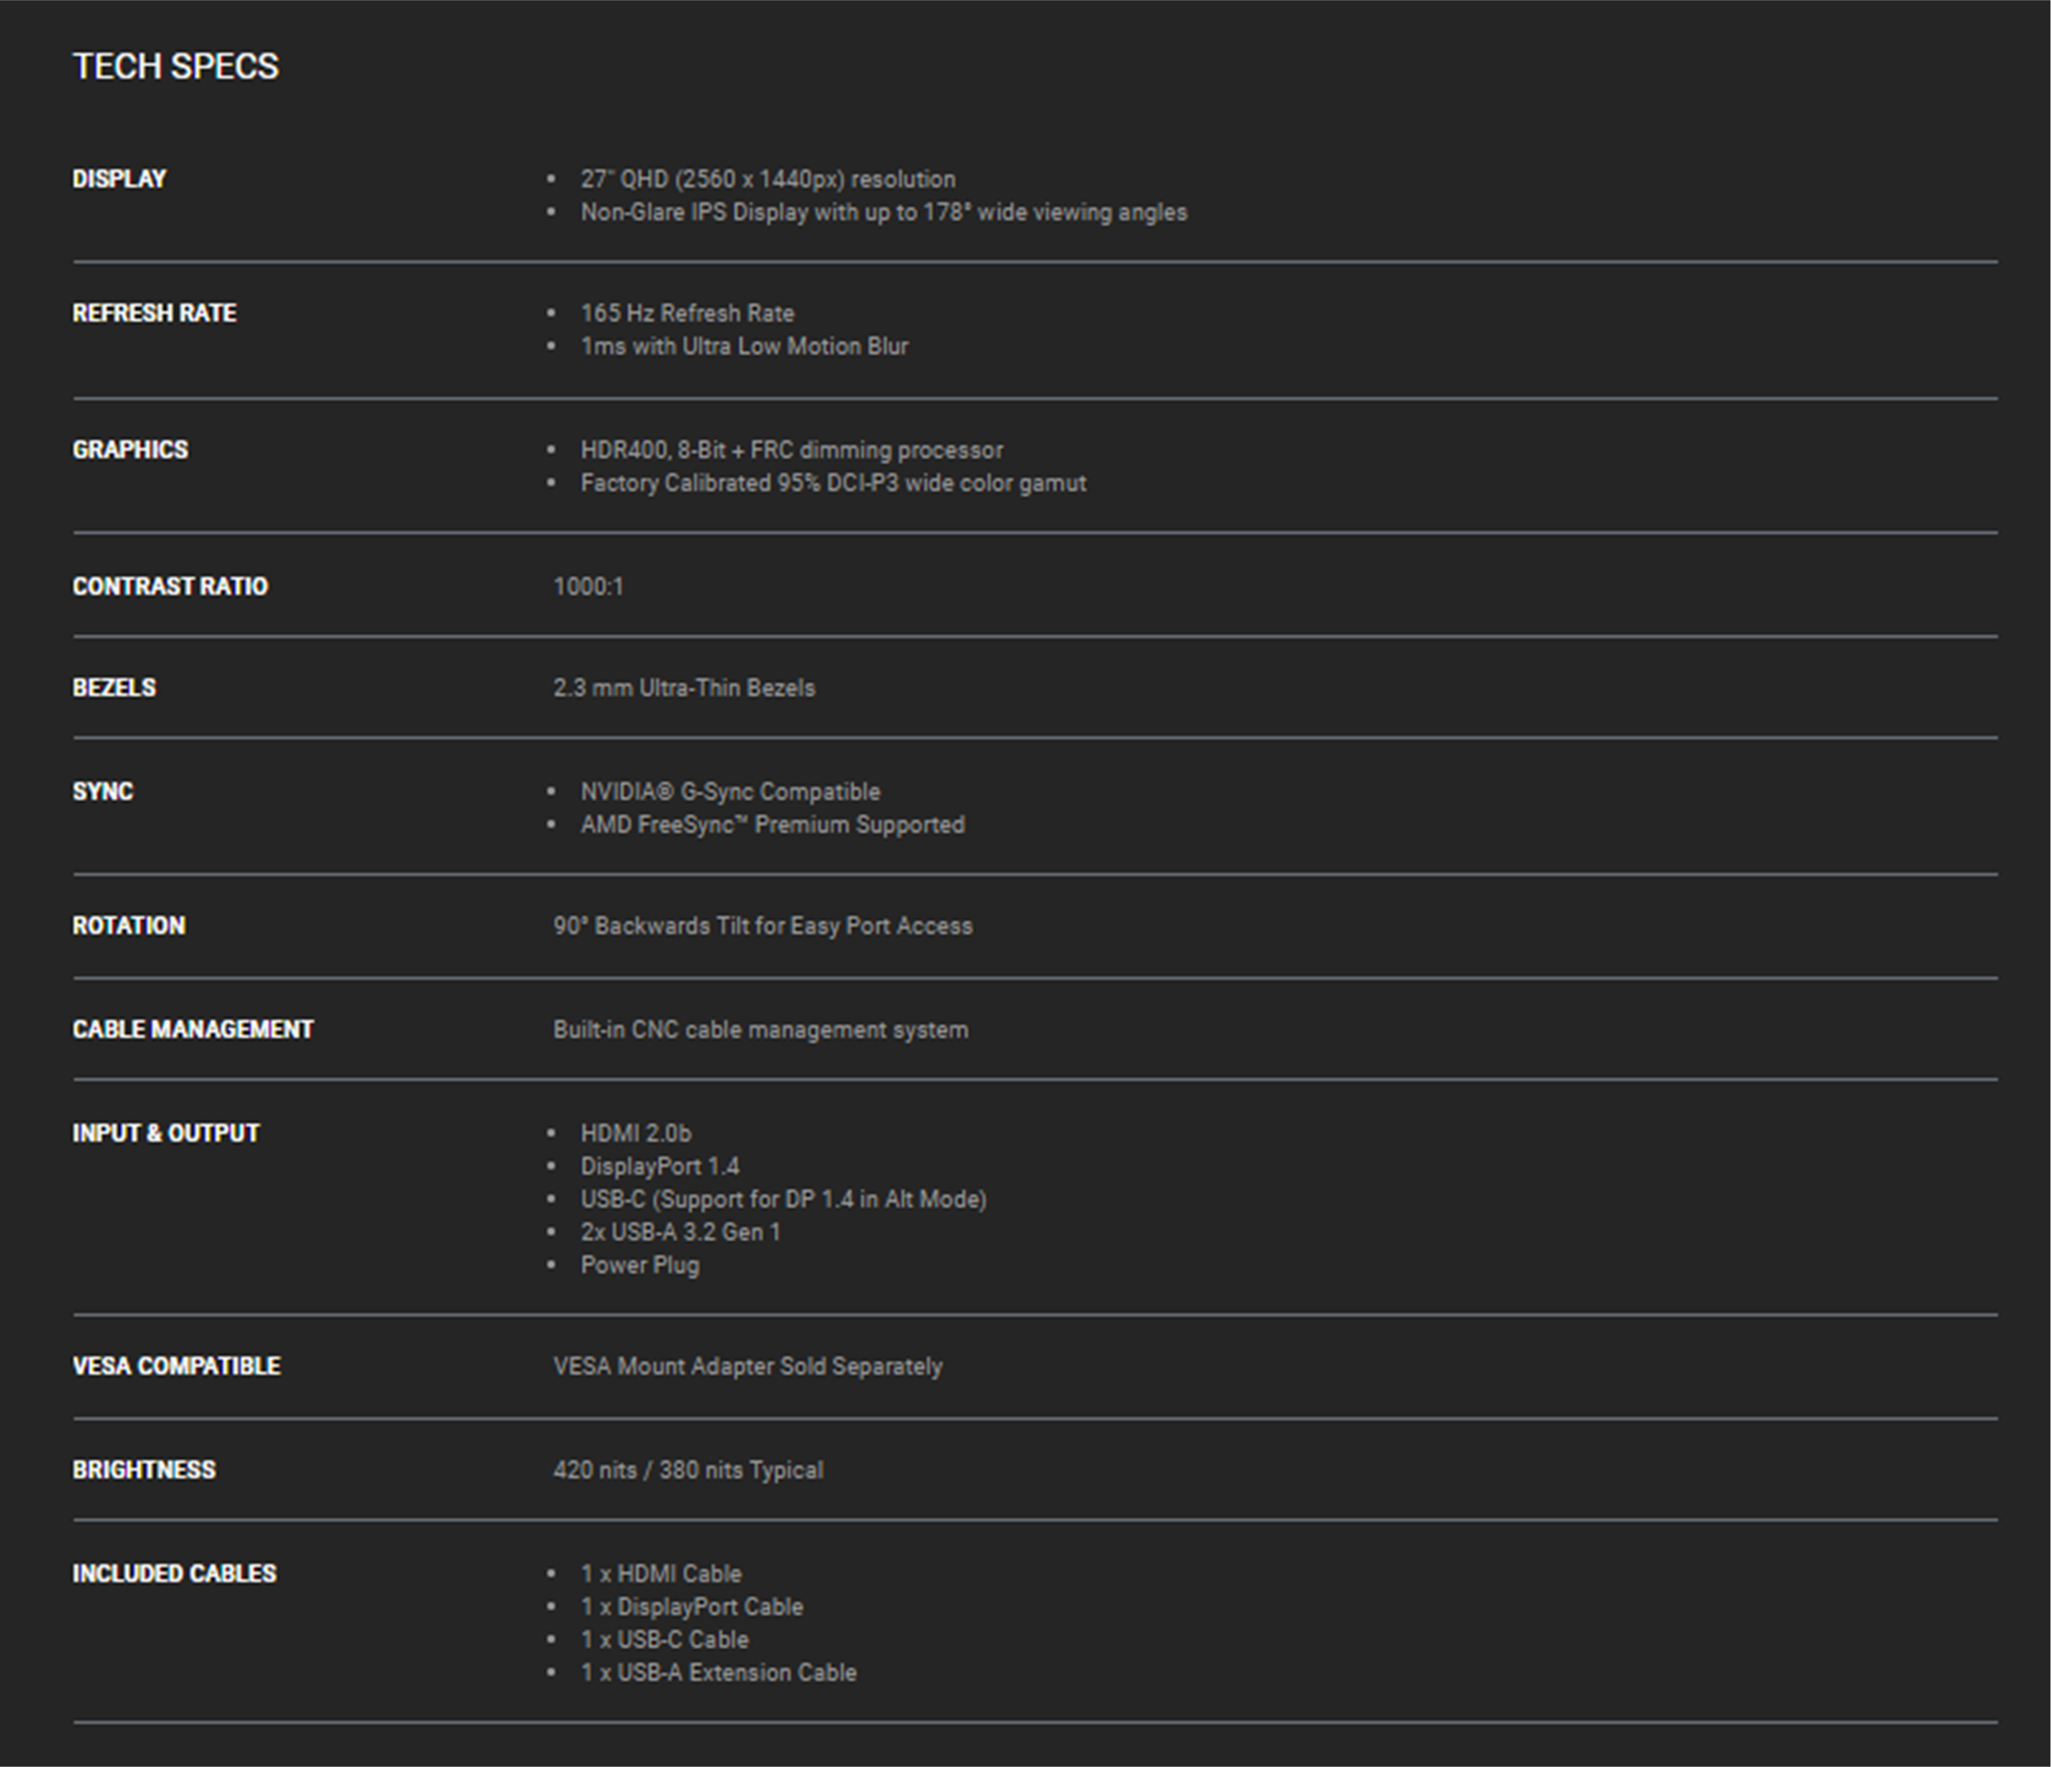Select the 27" QHD resolution text

click(x=767, y=179)
